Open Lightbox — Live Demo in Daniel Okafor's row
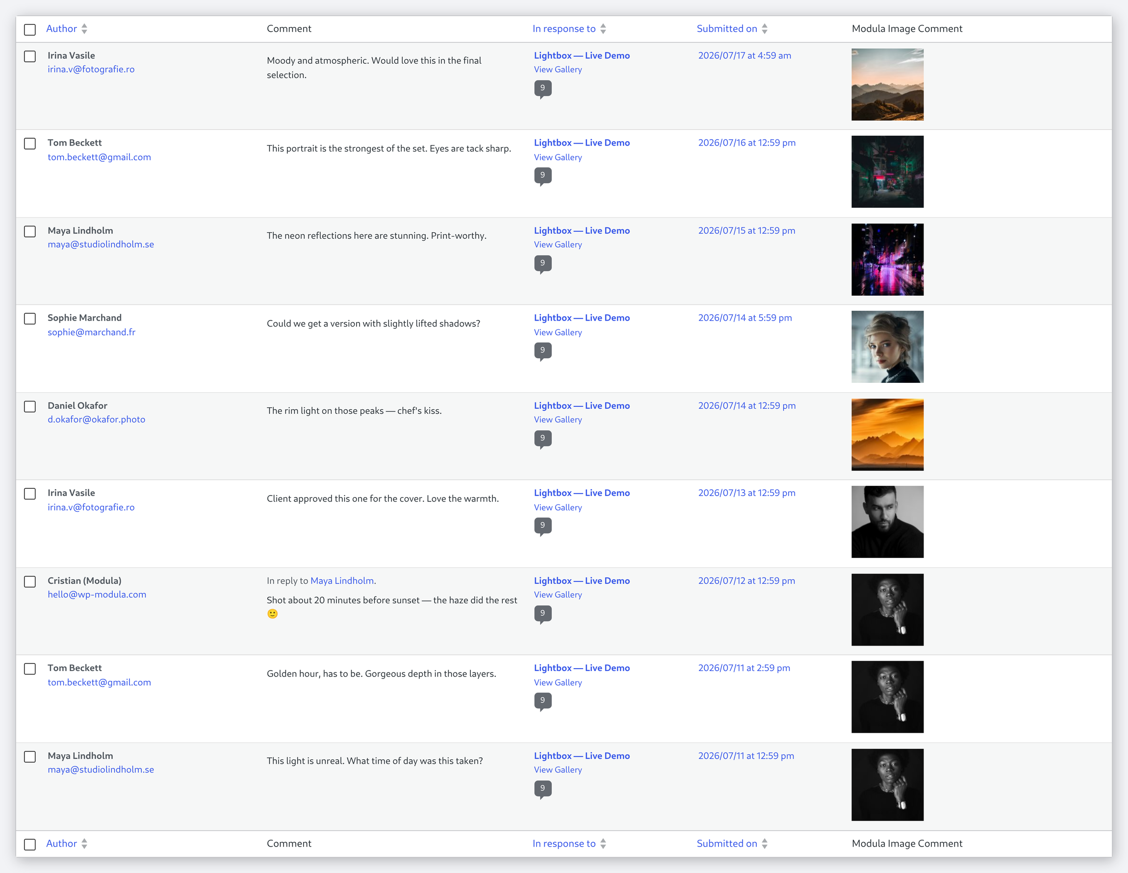 [582, 406]
